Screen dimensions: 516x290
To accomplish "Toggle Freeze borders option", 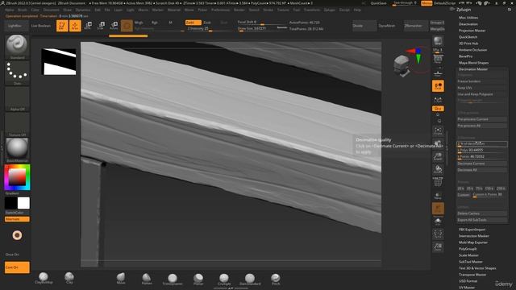I will click(x=482, y=81).
